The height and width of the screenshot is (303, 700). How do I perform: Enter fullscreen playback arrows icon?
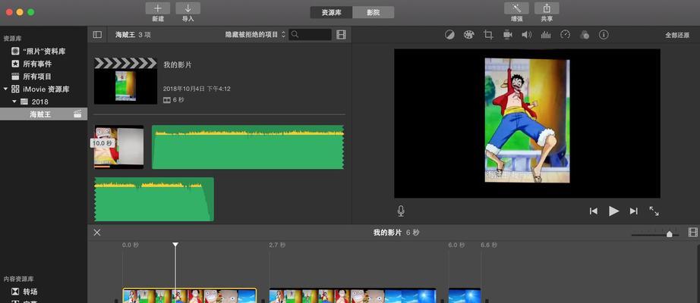(654, 211)
